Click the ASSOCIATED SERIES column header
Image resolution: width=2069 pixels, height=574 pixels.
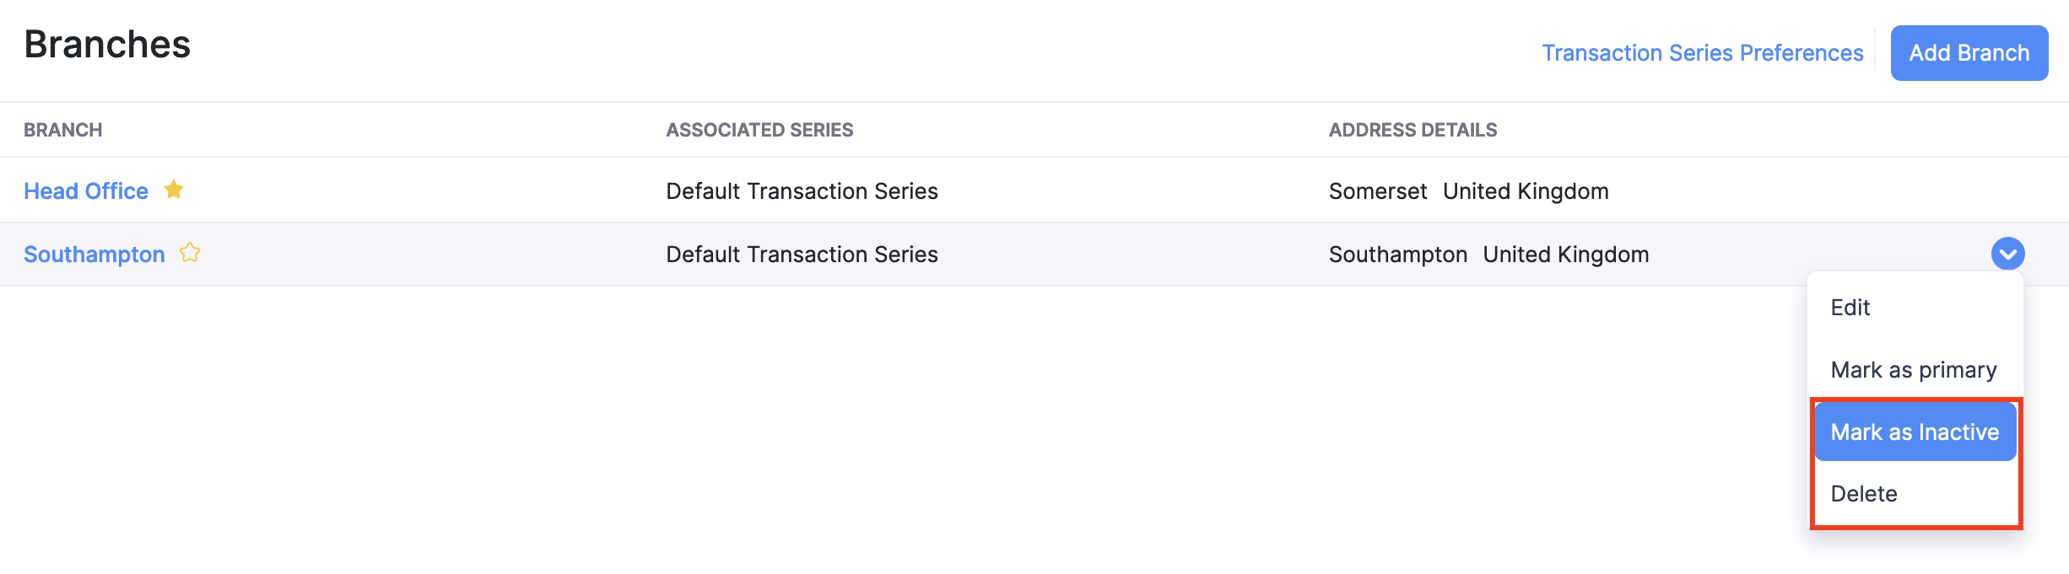[759, 130]
